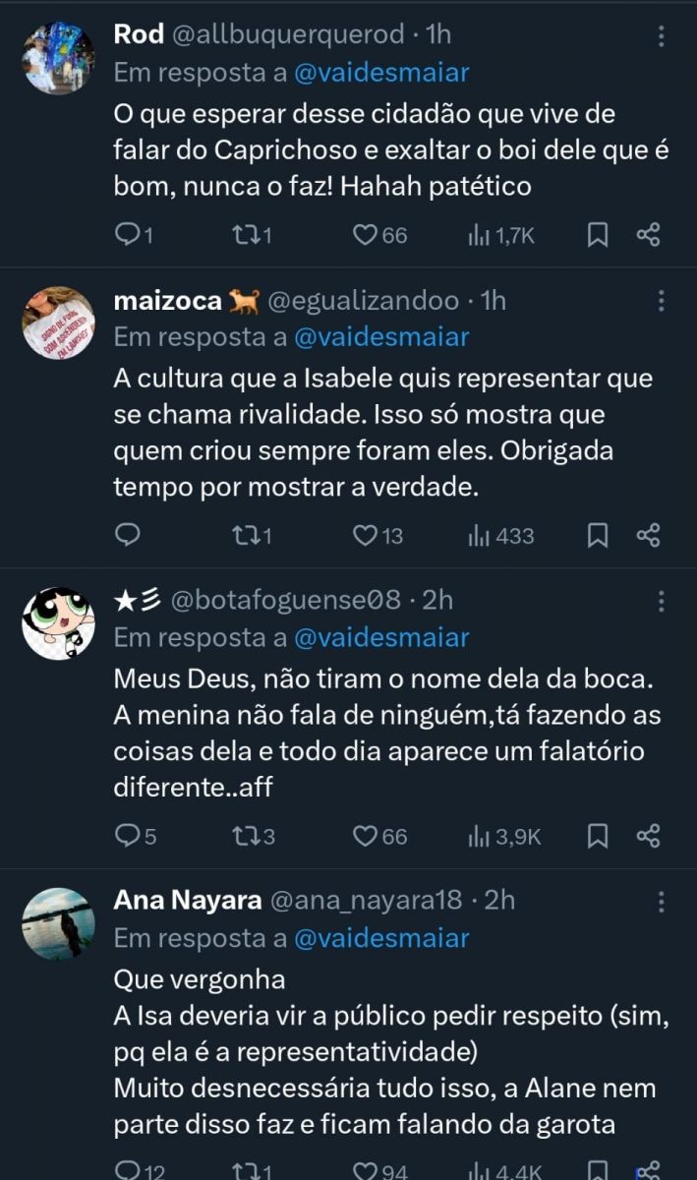Image resolution: width=697 pixels, height=1180 pixels.
Task: Reply to Rod's tweet
Action: [x=128, y=235]
